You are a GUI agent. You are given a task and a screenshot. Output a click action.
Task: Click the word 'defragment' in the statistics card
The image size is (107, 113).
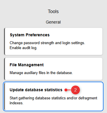coord(88,98)
